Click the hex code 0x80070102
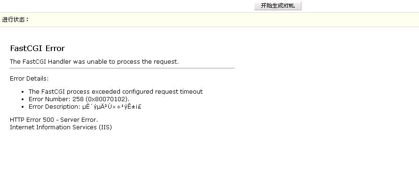The image size is (419, 193). [x=107, y=99]
